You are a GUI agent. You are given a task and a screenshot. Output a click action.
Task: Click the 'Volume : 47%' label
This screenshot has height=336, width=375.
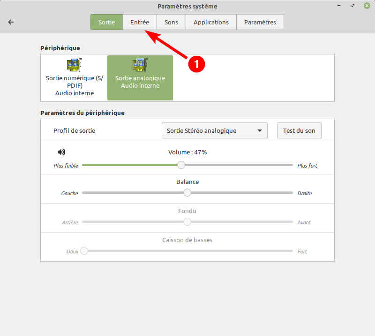pos(187,153)
